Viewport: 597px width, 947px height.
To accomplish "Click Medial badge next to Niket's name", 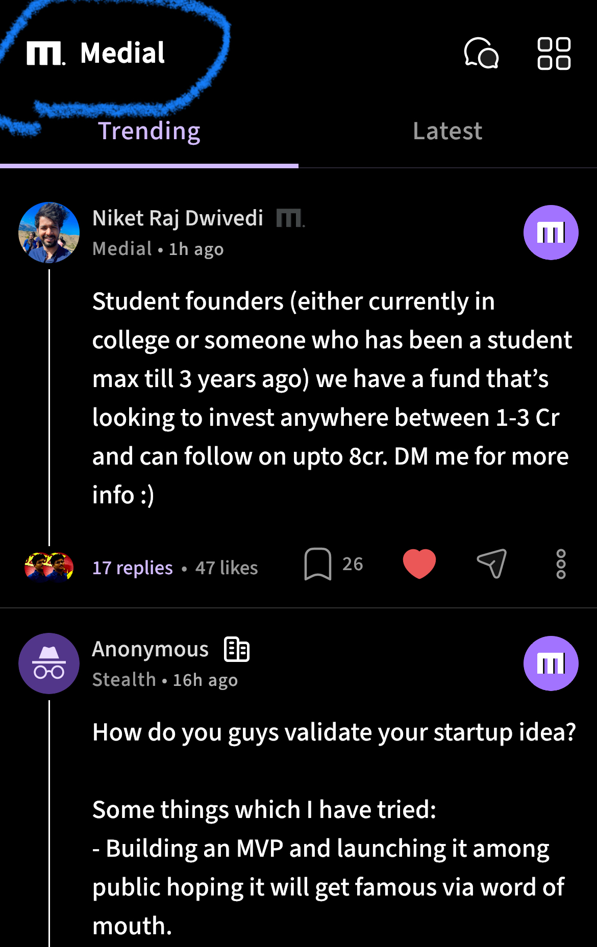I will click(290, 219).
